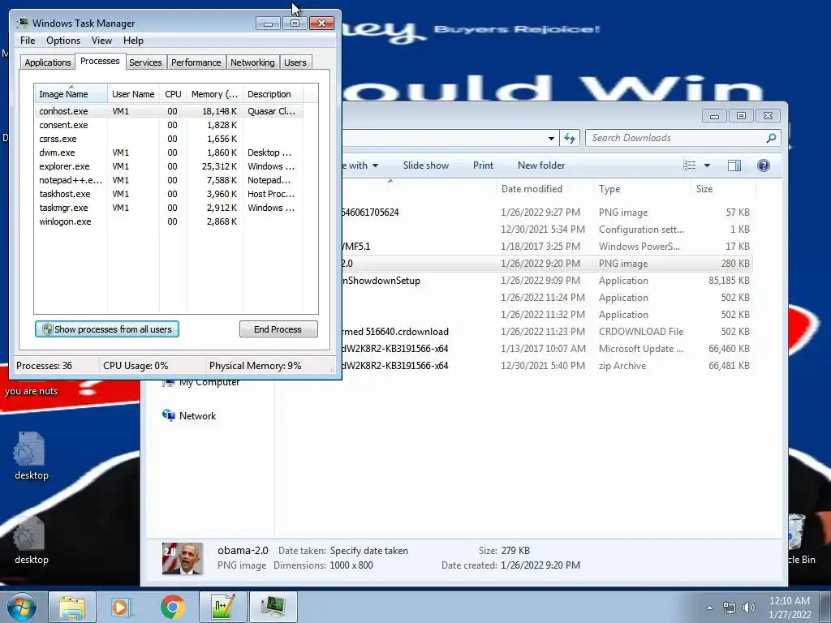Viewport: 831px width, 623px height.
Task: Select the upper 'desktop' icon on desktop
Action: tap(31, 456)
